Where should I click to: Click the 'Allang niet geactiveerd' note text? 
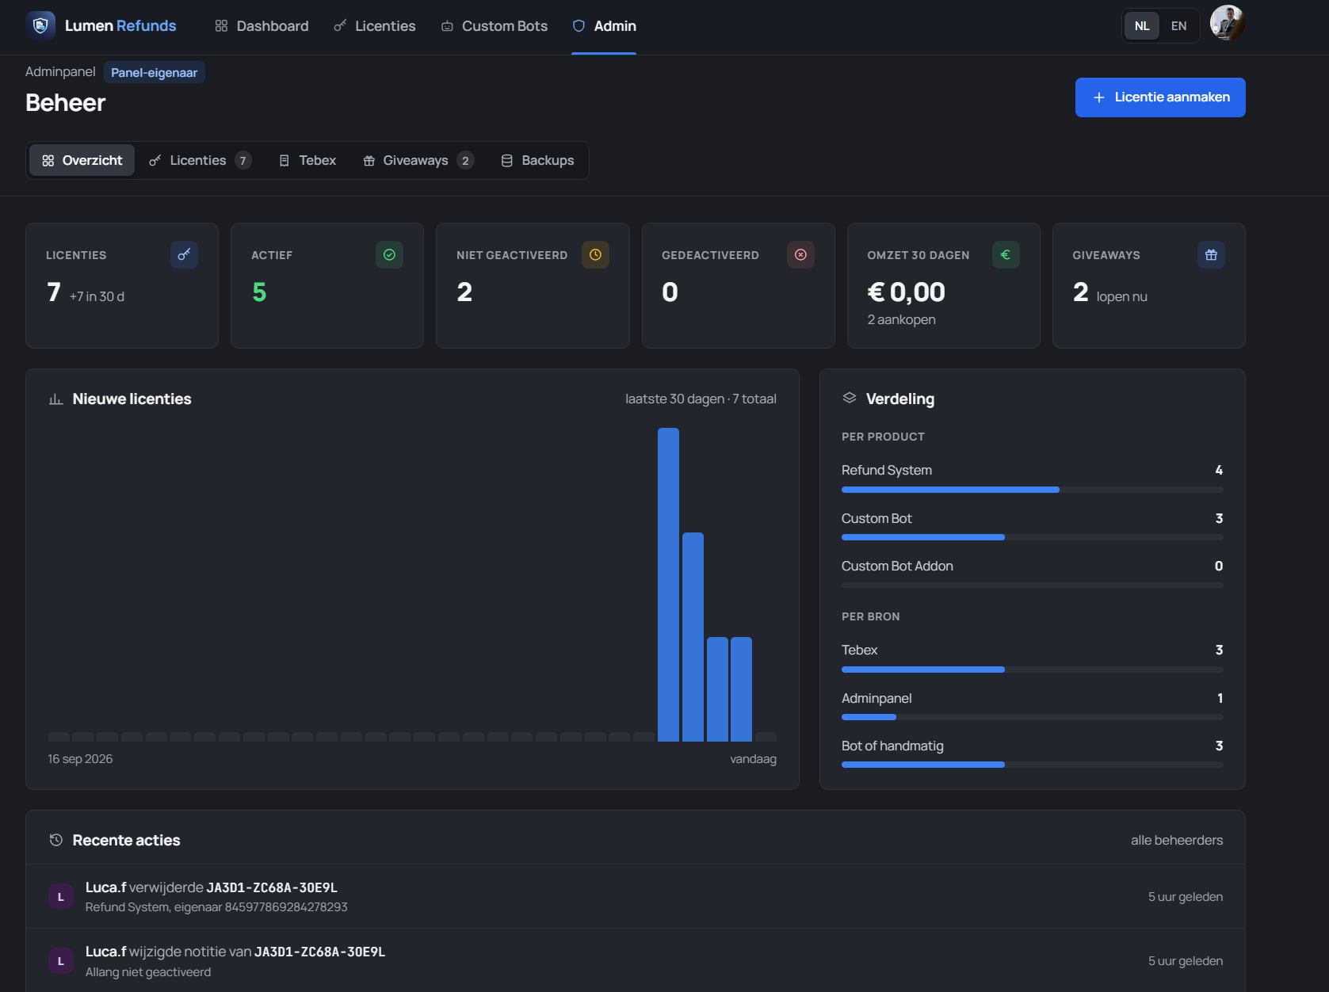tap(148, 972)
